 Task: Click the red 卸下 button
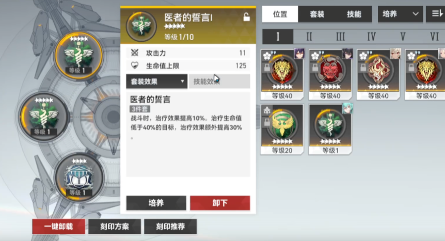point(220,203)
